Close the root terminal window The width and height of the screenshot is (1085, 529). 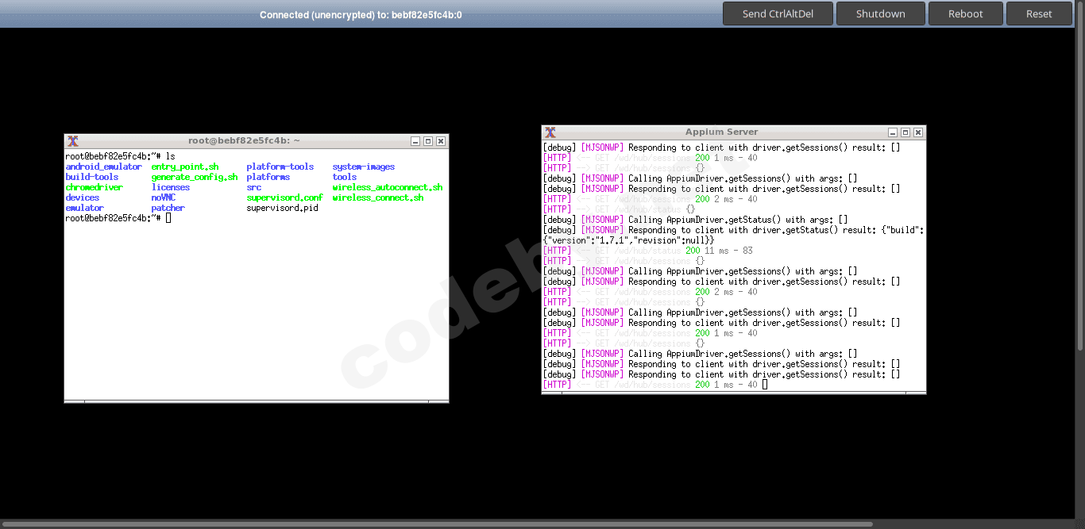pos(441,141)
